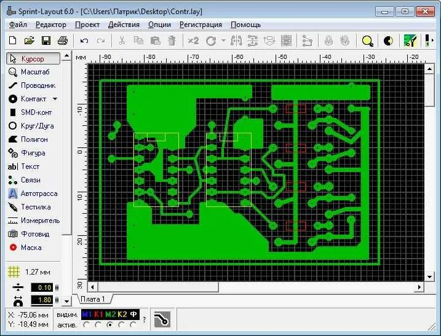The image size is (441, 336).
Task: Open the Контакт pad shape dropdown arrow
Action: coord(55,99)
